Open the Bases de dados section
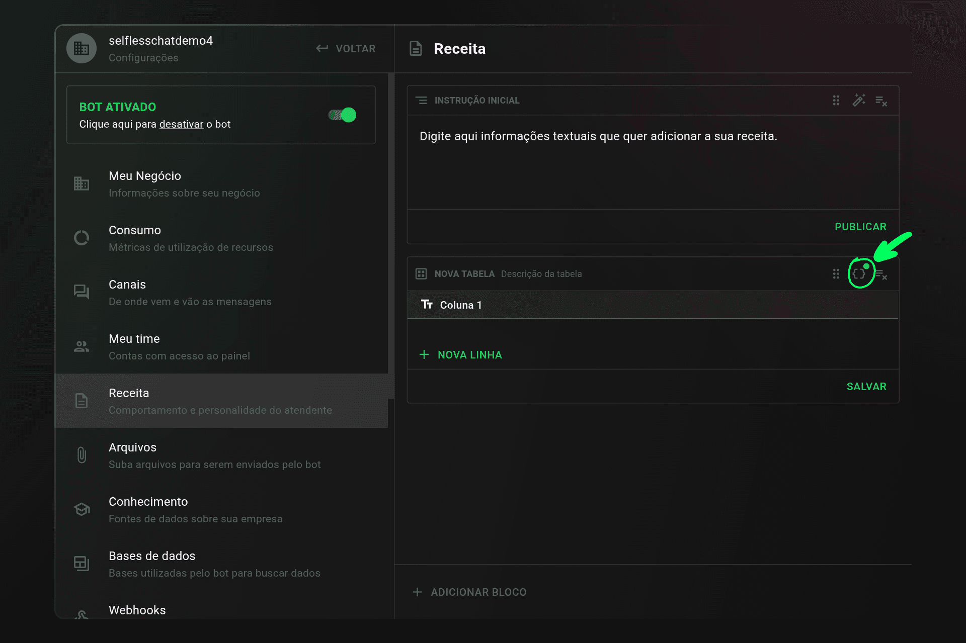The width and height of the screenshot is (966, 643). pyautogui.click(x=221, y=564)
